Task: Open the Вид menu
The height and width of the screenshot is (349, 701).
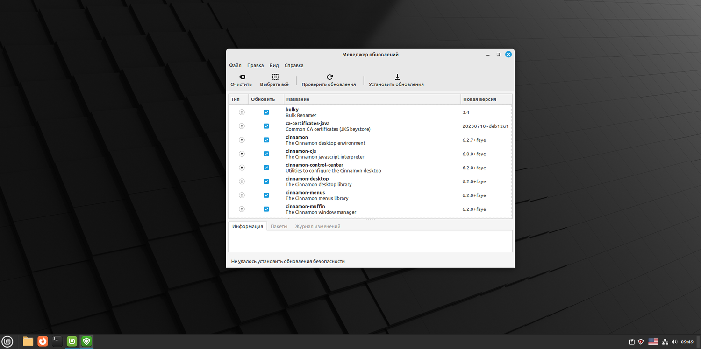Action: pyautogui.click(x=274, y=66)
